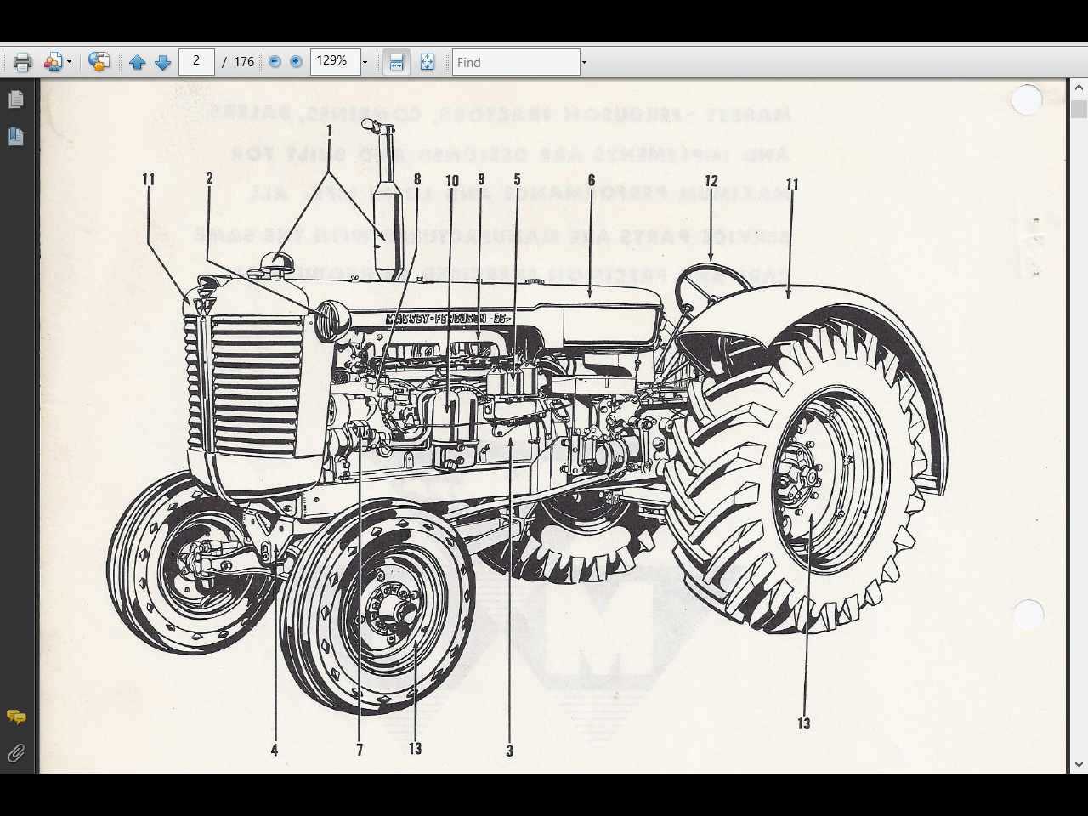Viewport: 1088px width, 816px height.
Task: Open the Bookmarks panel
Action: [x=15, y=136]
